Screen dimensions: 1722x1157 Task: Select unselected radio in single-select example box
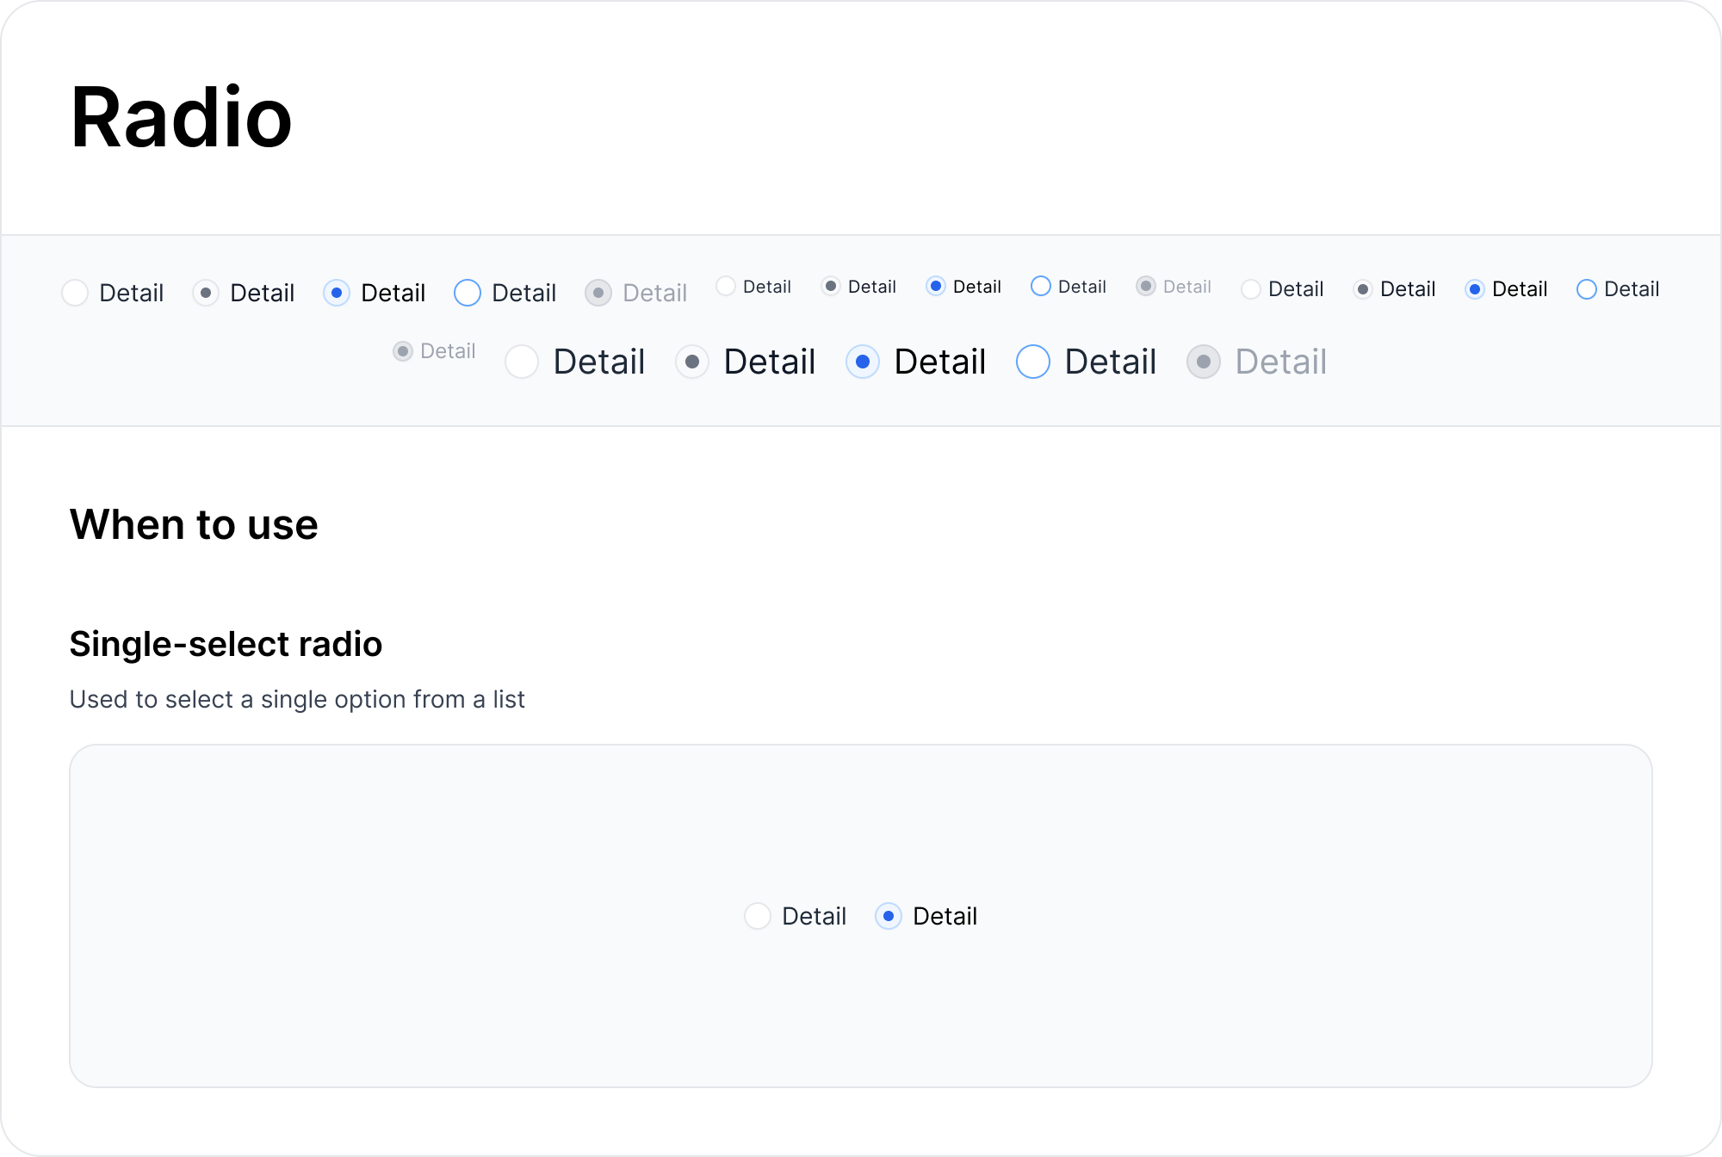(x=758, y=916)
